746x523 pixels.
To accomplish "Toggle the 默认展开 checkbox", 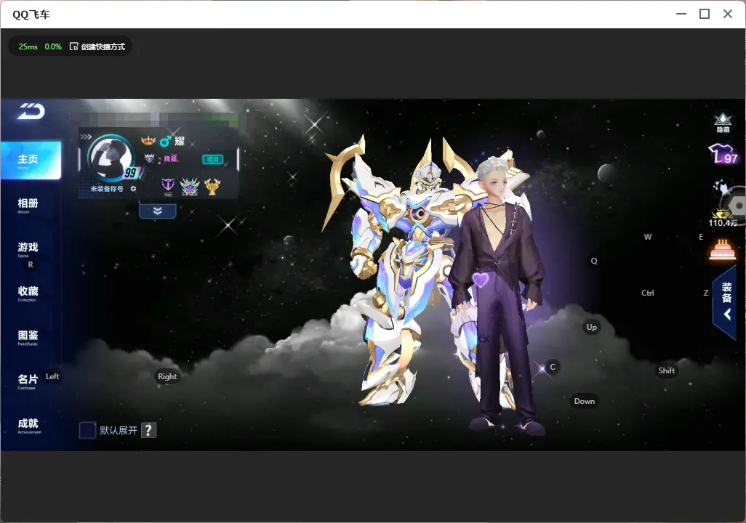I will click(87, 430).
